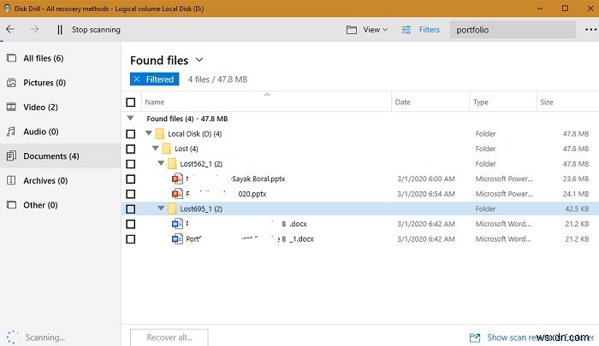The height and width of the screenshot is (346, 599).
Task: Click the All files icon in sidebar
Action: 11,58
